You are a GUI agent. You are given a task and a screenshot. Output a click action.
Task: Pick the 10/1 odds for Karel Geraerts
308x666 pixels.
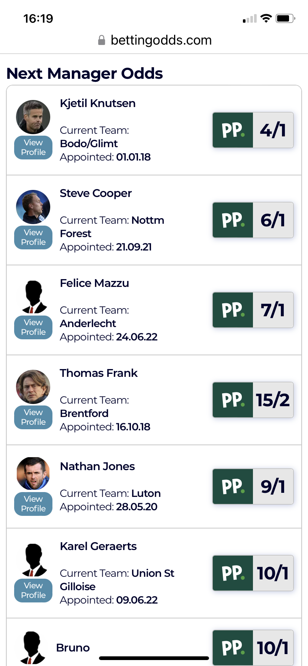[x=273, y=573]
